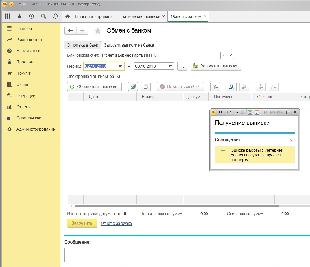310x267 pixels.
Task: Click the period start date field
Action: tap(100, 66)
